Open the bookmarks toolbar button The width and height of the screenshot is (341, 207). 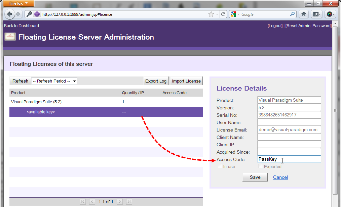(316, 14)
